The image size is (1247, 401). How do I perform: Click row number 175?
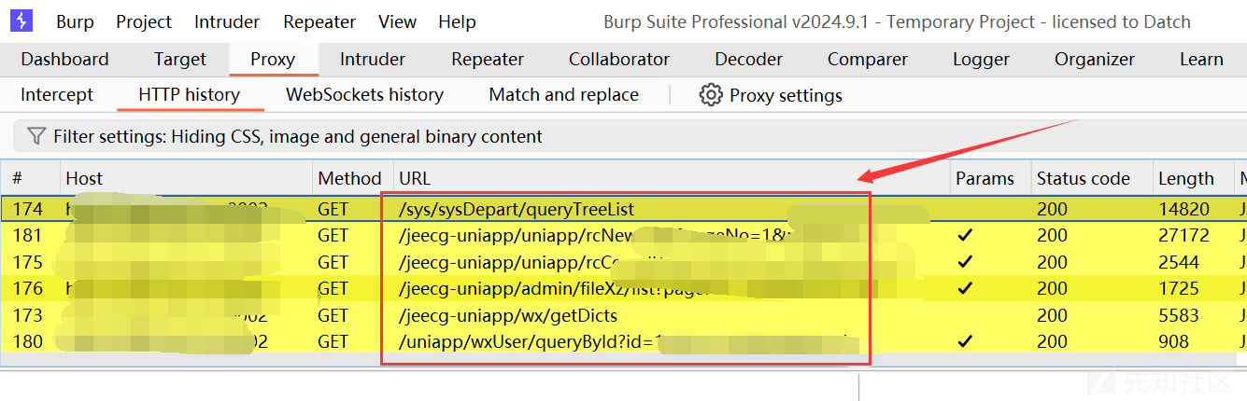(27, 262)
